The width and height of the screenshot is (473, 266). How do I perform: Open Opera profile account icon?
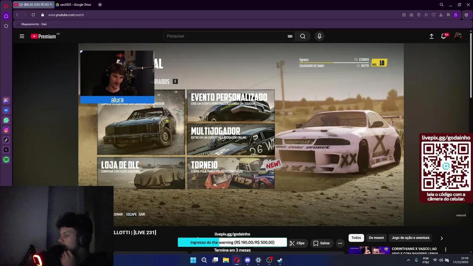coord(456,15)
